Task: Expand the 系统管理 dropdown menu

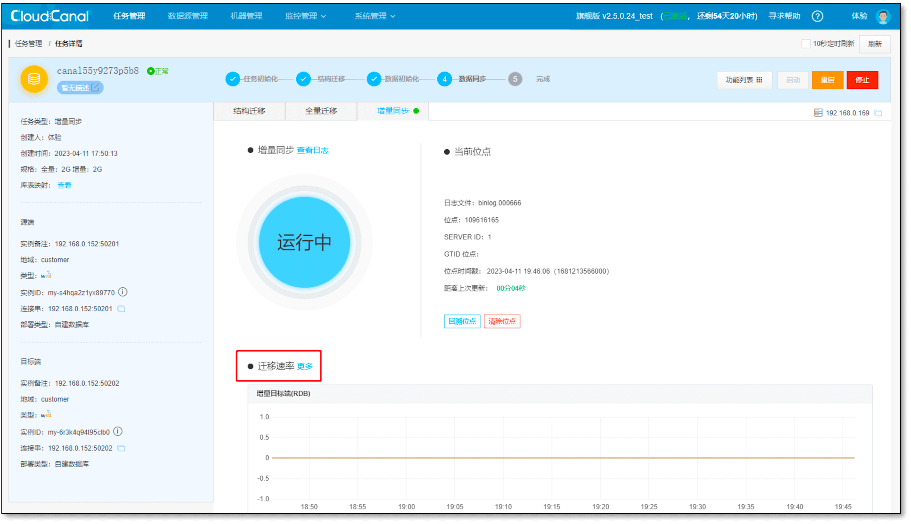Action: (375, 16)
